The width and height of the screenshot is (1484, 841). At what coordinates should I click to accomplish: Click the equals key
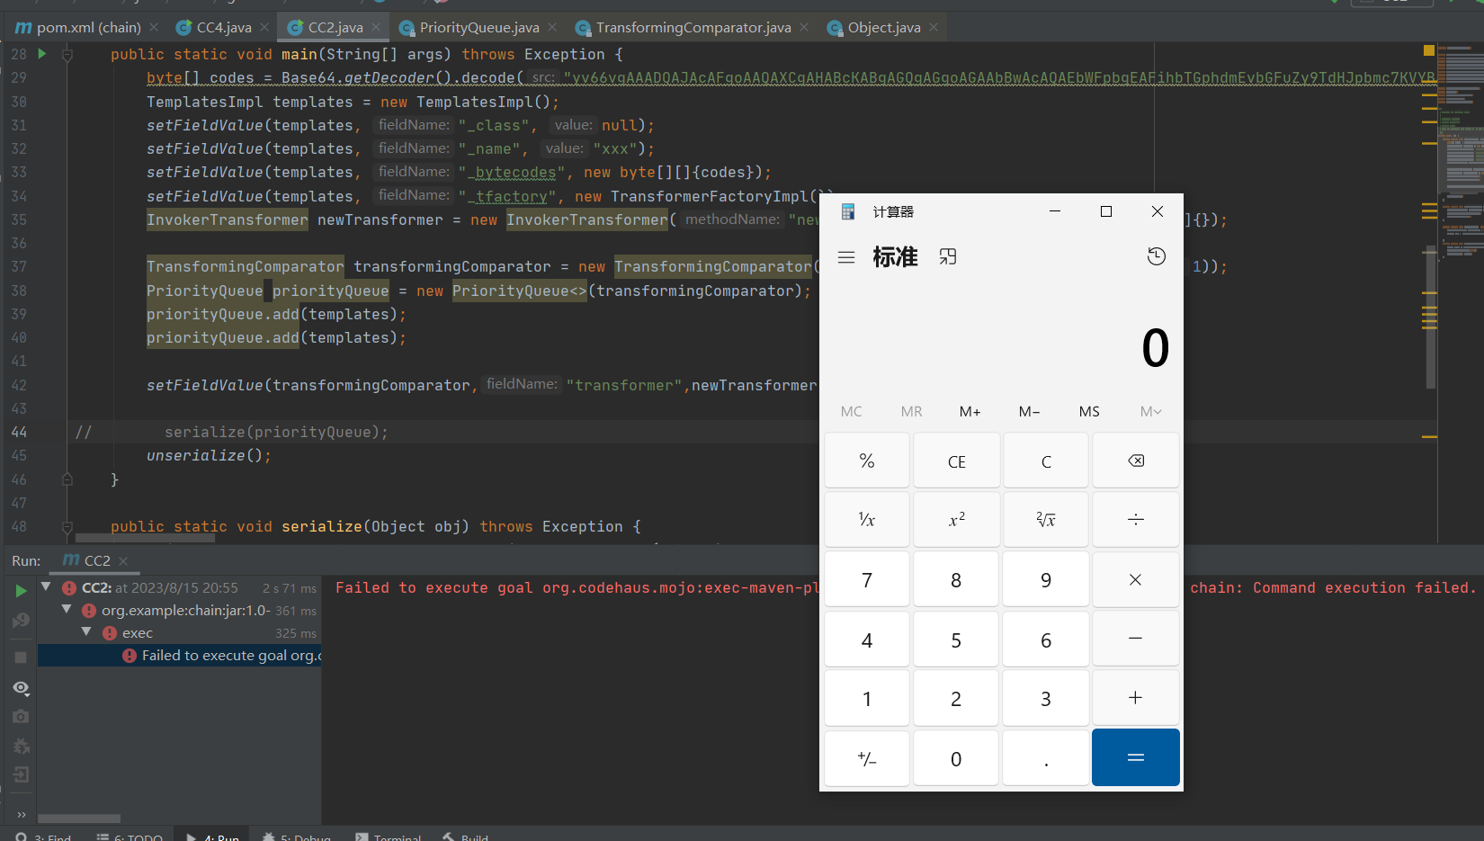pos(1136,757)
